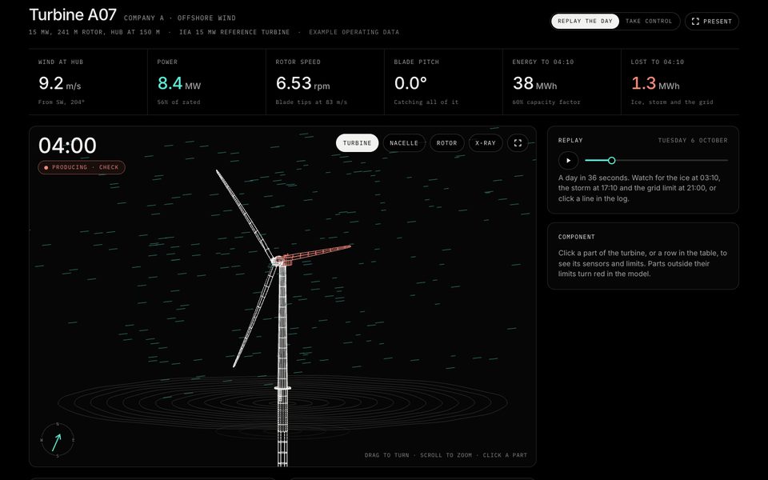Play the day replay

(568, 160)
